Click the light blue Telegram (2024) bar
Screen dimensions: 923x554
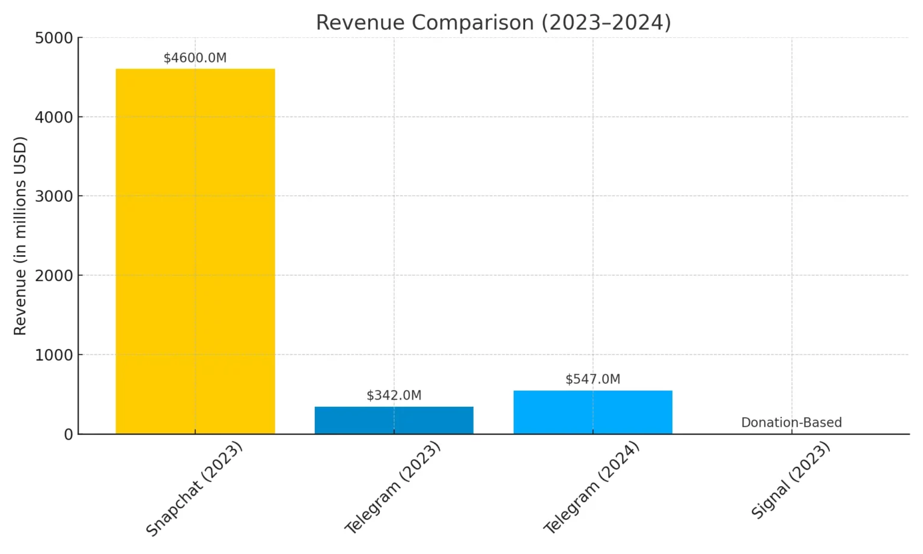[593, 412]
